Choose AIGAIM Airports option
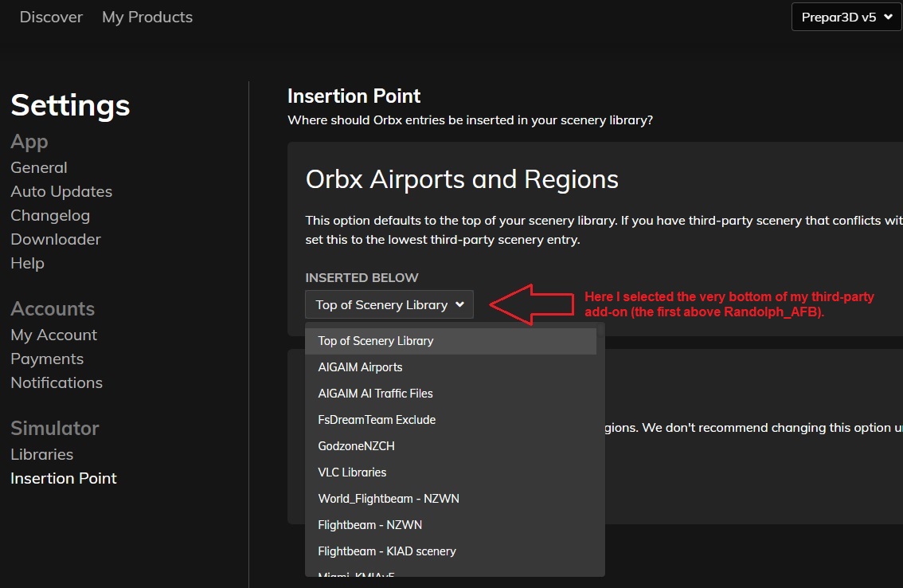903x588 pixels. pyautogui.click(x=451, y=367)
